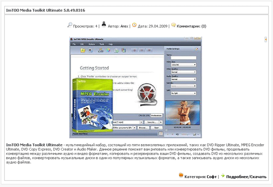Image resolution: width=273 pixels, height=187 pixels.
Task: Click the Preferences button
Action: point(157,116)
